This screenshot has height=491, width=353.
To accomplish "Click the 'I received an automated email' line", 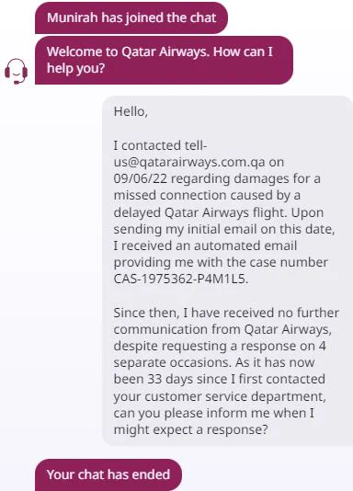I will pyautogui.click(x=205, y=245).
